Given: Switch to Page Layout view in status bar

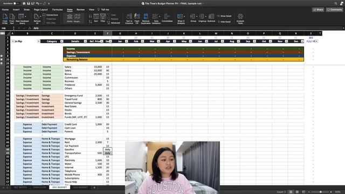Looking at the screenshot, I should [297, 192].
